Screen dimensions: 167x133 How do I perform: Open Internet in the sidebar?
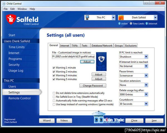[x=14, y=53]
